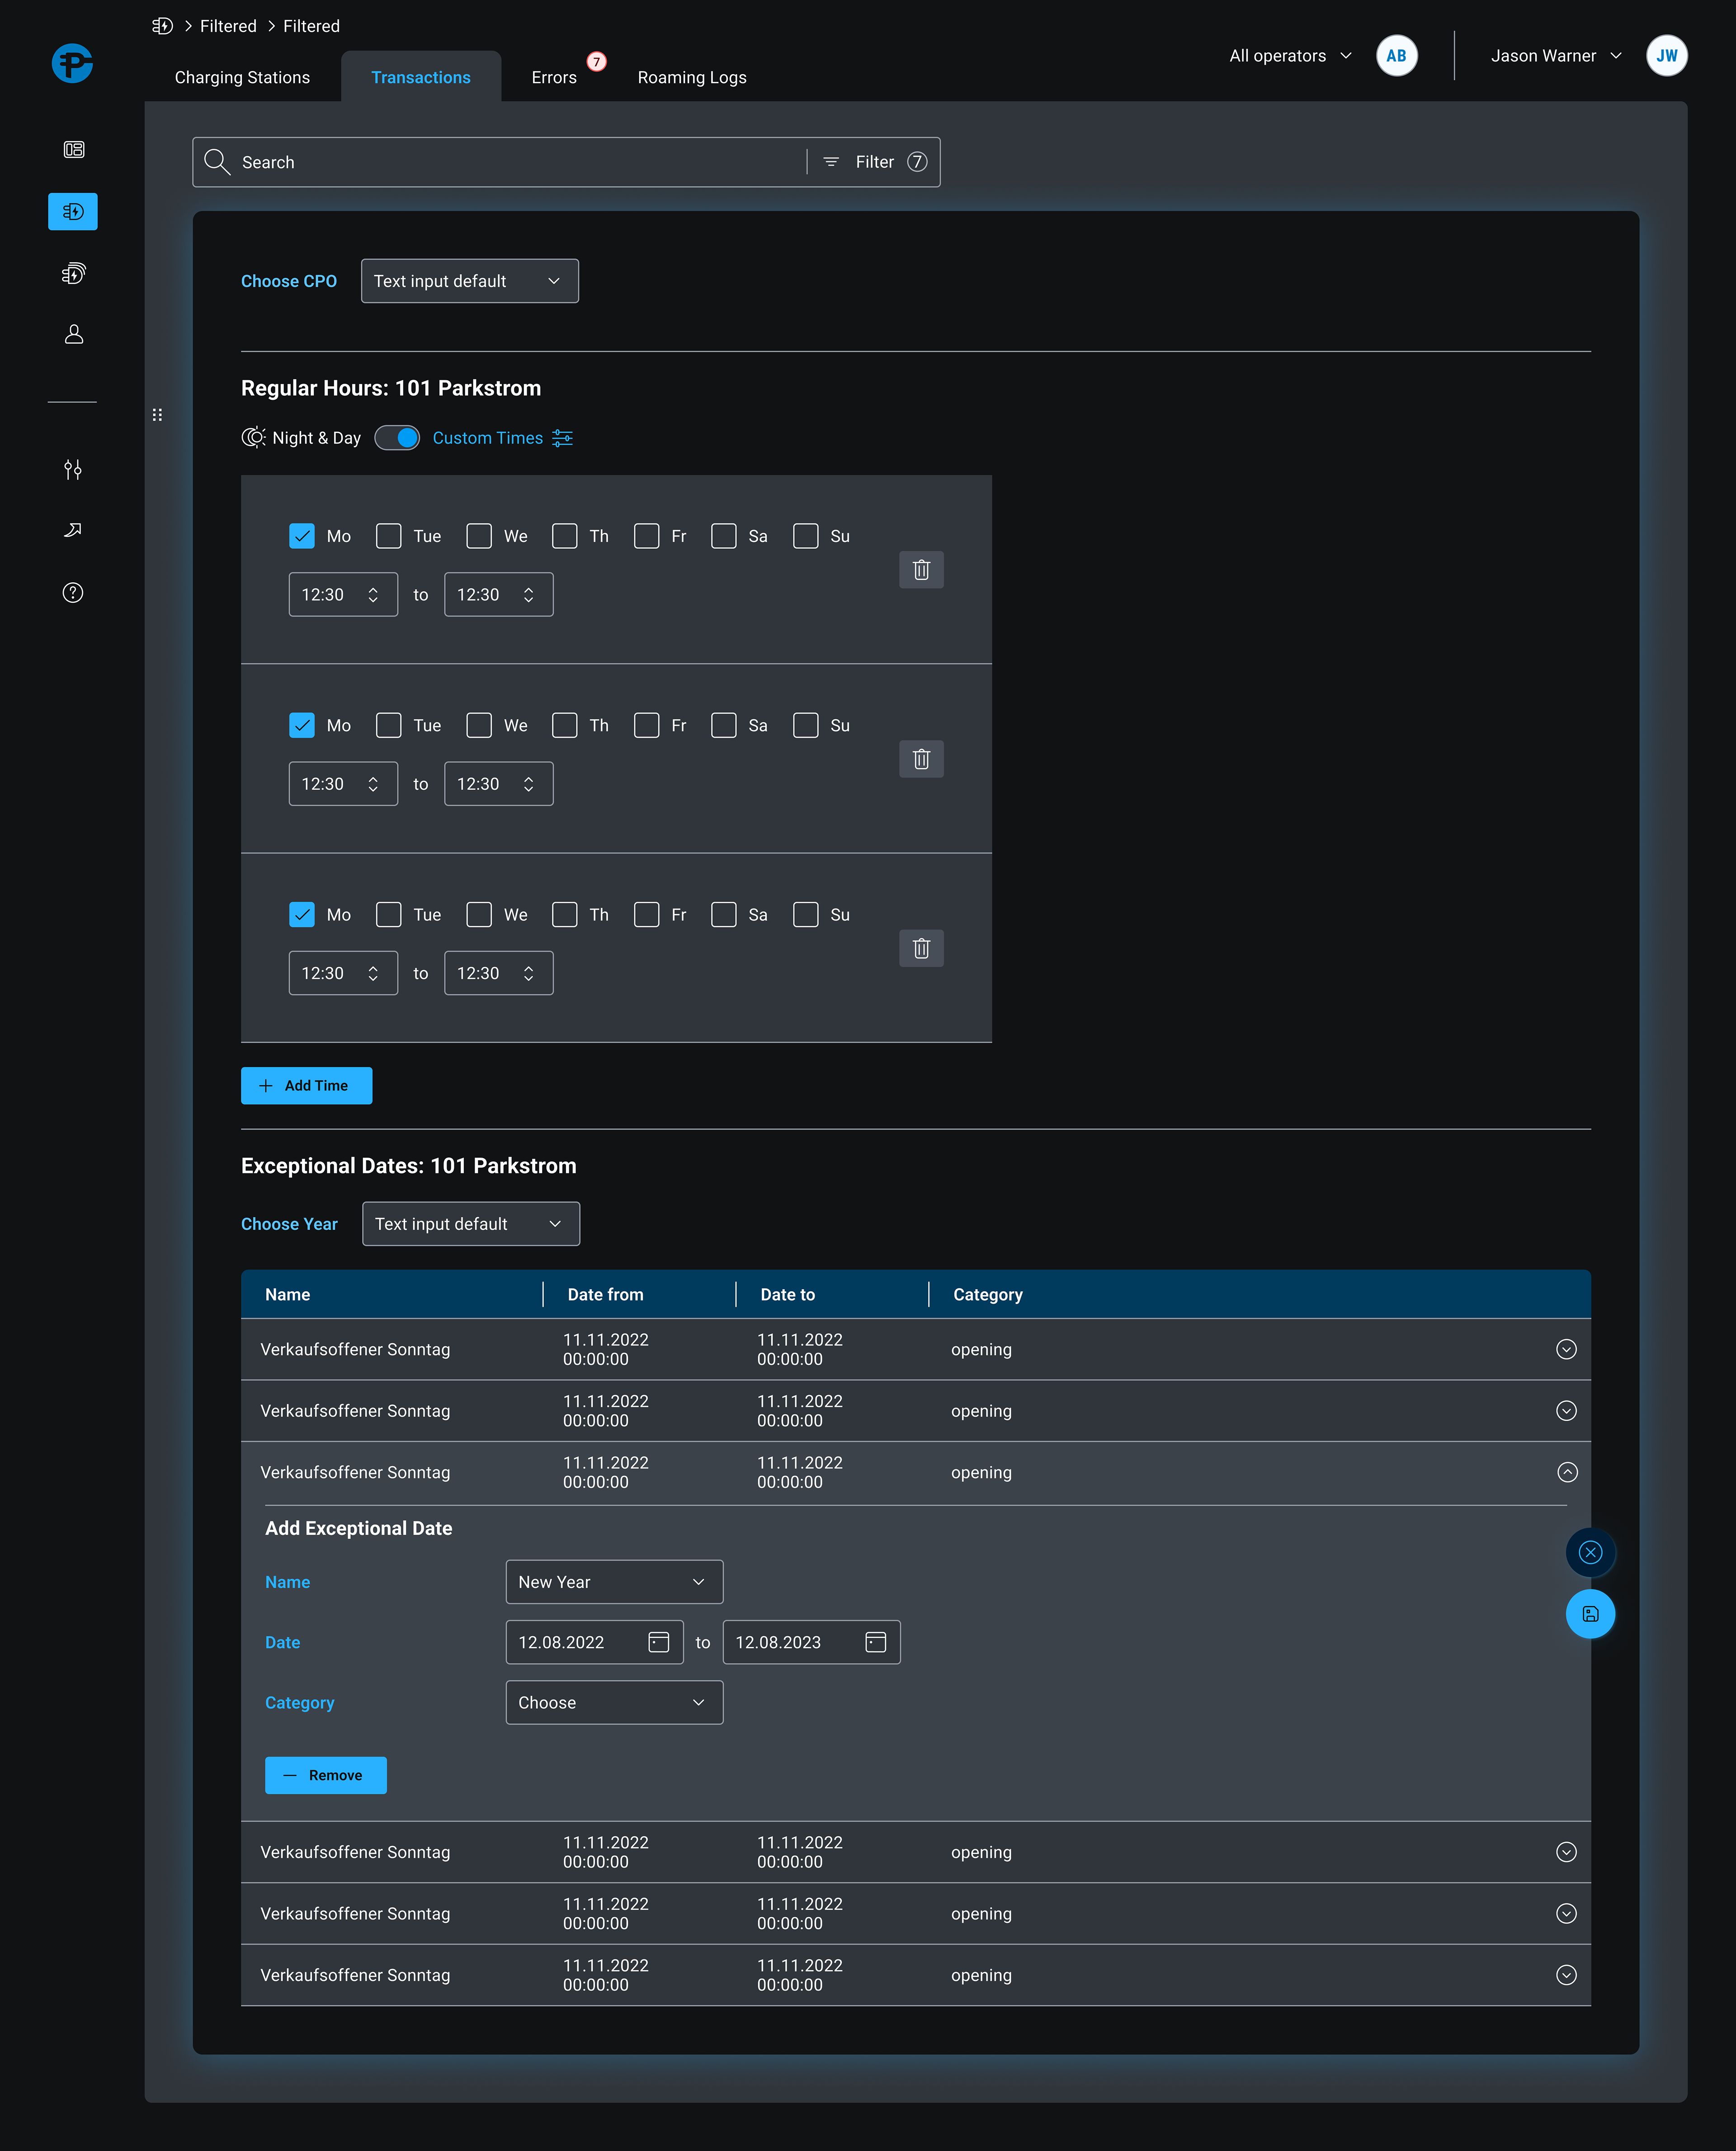Adjust third slot end time stepper
This screenshot has height=2151, width=1736.
click(529, 973)
